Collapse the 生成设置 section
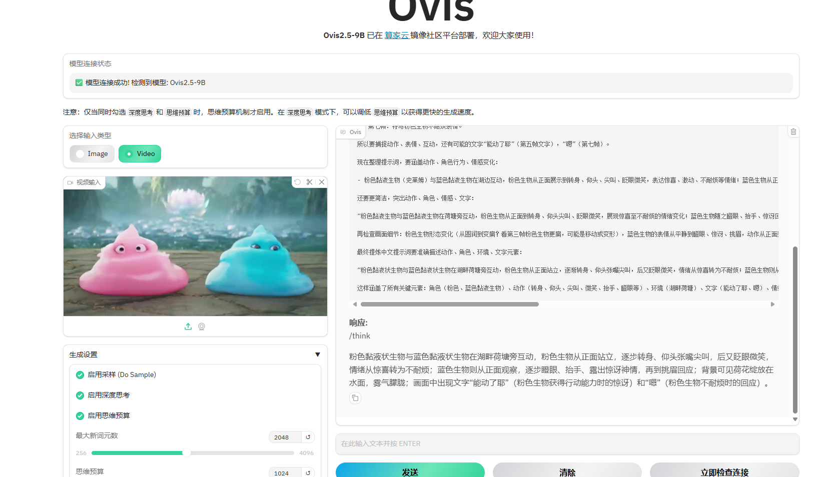829x477 pixels. (317, 354)
